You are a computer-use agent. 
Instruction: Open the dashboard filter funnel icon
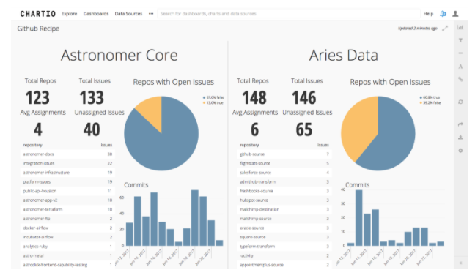pyautogui.click(x=460, y=40)
